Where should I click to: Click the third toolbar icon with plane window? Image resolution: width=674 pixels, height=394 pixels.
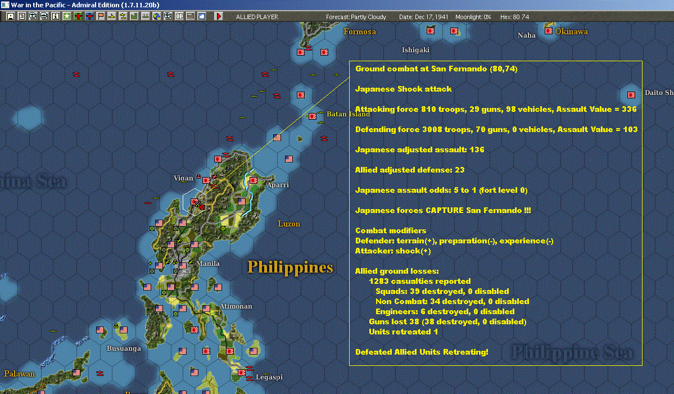coord(33,16)
